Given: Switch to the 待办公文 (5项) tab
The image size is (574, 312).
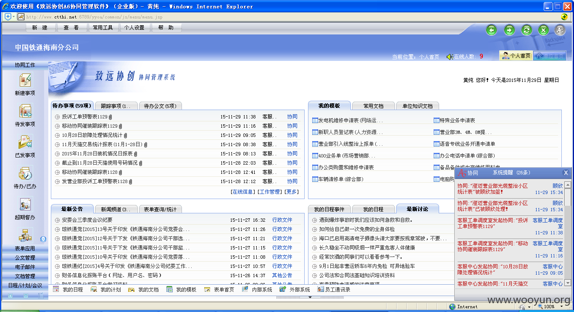Looking at the screenshot, I should pos(160,106).
